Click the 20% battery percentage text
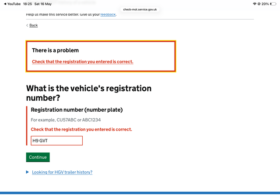 click(x=265, y=4)
